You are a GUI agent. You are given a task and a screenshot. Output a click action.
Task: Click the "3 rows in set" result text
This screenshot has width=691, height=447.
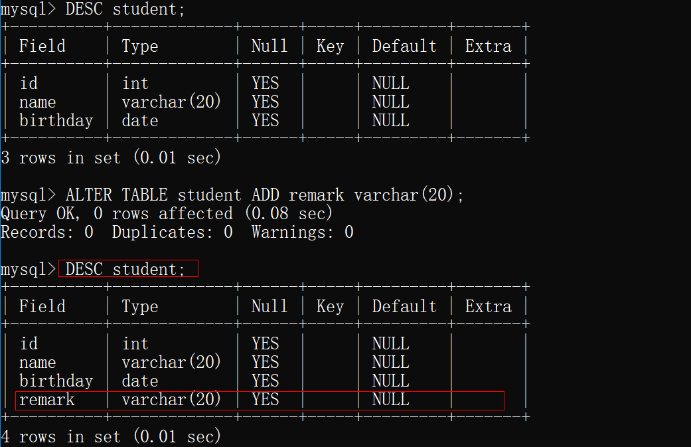[111, 157]
